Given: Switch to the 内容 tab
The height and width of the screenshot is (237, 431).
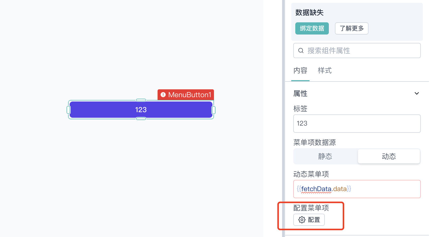Looking at the screenshot, I should pyautogui.click(x=300, y=71).
